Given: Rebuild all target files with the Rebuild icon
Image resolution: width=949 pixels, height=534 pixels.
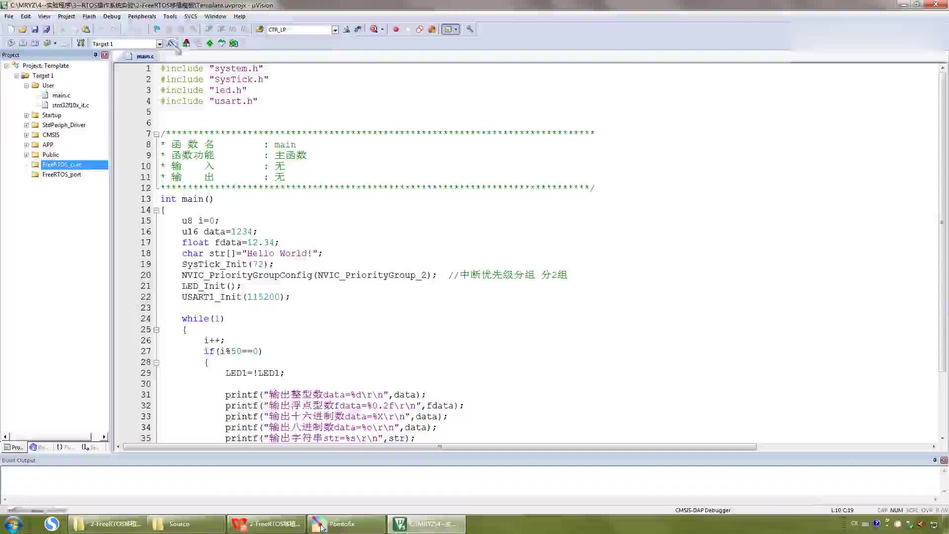Looking at the screenshot, I should pyautogui.click(x=35, y=44).
